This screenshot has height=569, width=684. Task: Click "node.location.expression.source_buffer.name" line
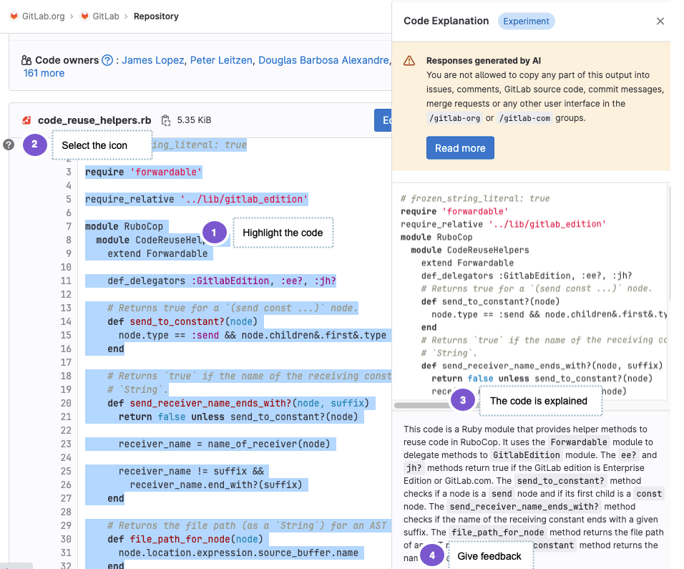coord(238,553)
